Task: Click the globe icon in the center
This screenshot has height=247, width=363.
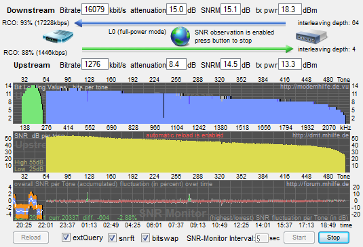Action: [180, 37]
